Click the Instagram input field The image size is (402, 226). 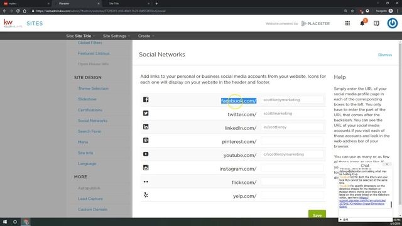click(292, 168)
